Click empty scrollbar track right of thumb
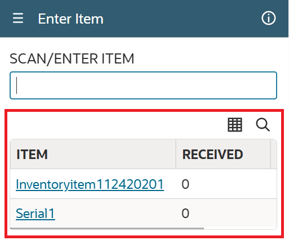The image size is (289, 245). point(240,229)
